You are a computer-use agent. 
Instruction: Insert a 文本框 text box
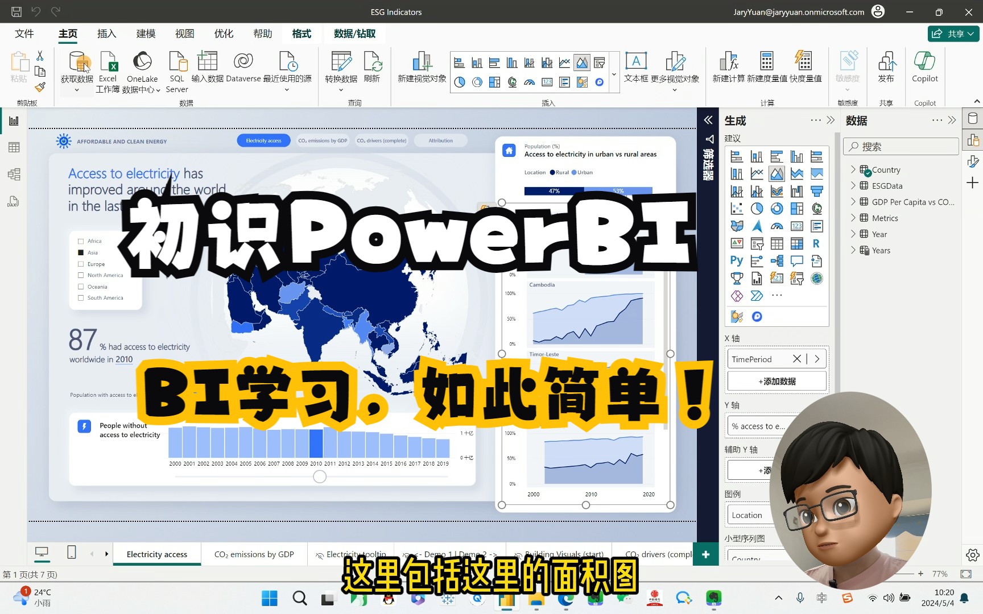pyautogui.click(x=636, y=67)
